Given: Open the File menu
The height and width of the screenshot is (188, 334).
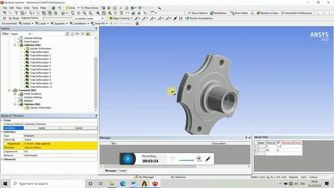Looking at the screenshot, I should (5, 8).
